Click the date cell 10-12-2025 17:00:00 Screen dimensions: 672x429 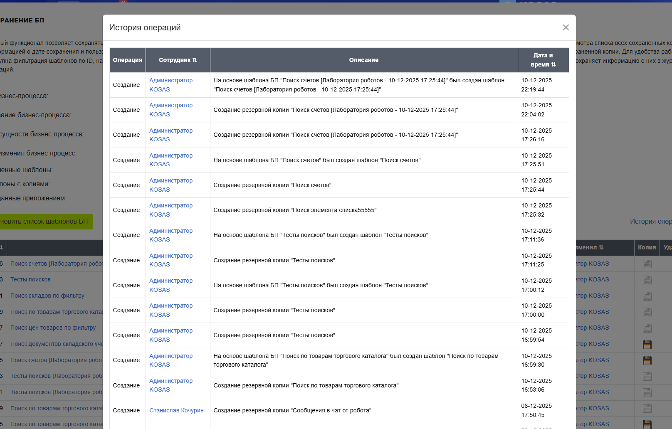click(x=543, y=310)
